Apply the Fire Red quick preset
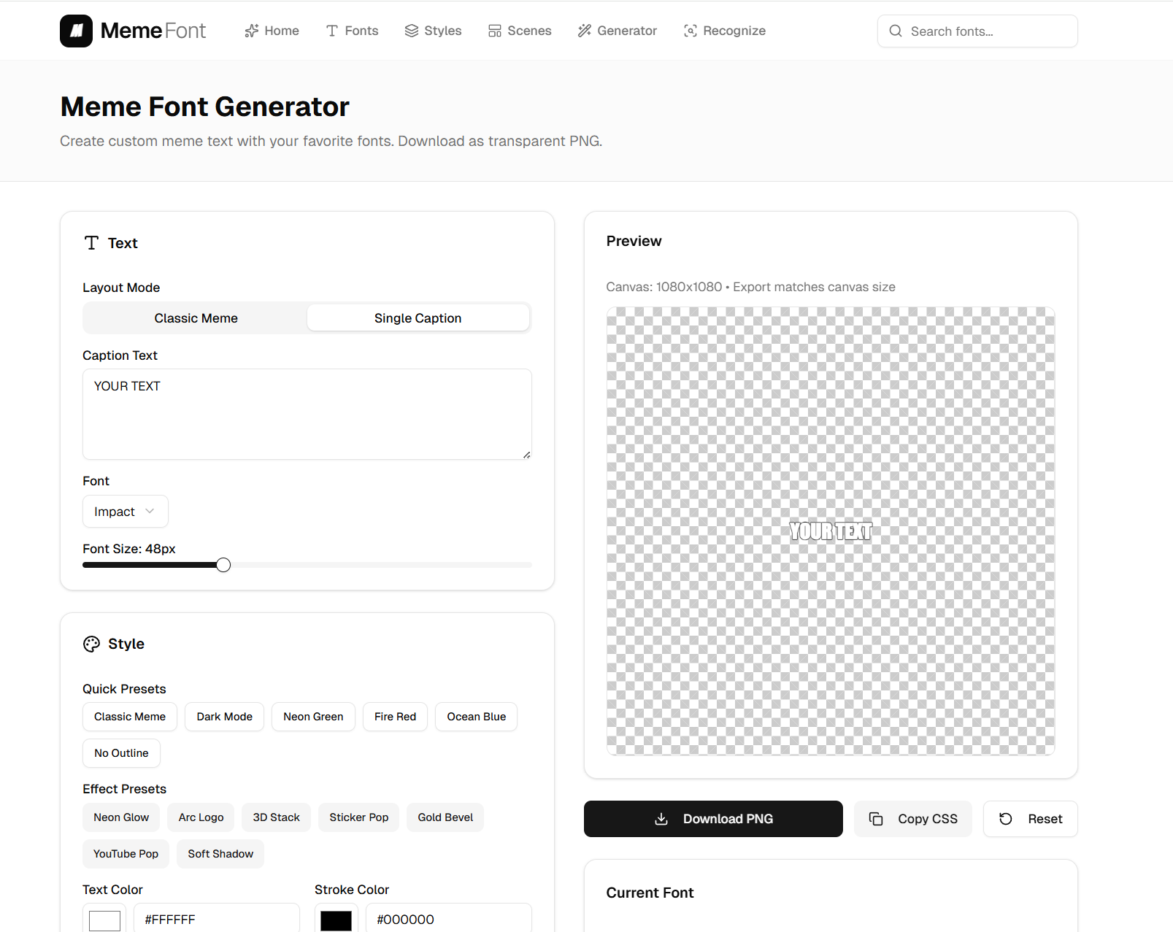The height and width of the screenshot is (932, 1173). [395, 717]
